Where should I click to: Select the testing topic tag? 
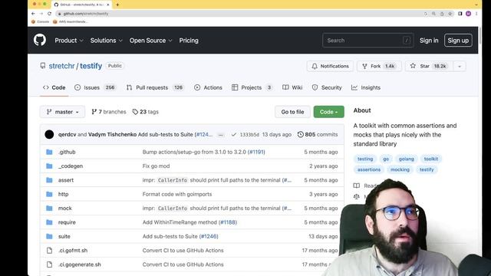coord(365,159)
